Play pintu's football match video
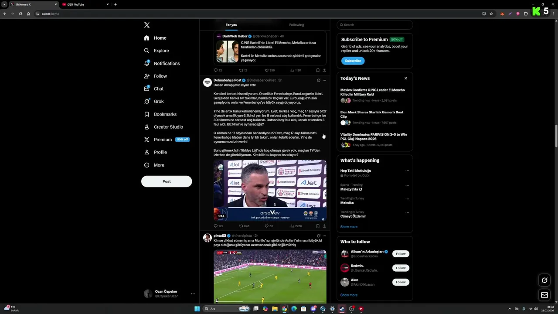This screenshot has width=558, height=314. pyautogui.click(x=270, y=276)
